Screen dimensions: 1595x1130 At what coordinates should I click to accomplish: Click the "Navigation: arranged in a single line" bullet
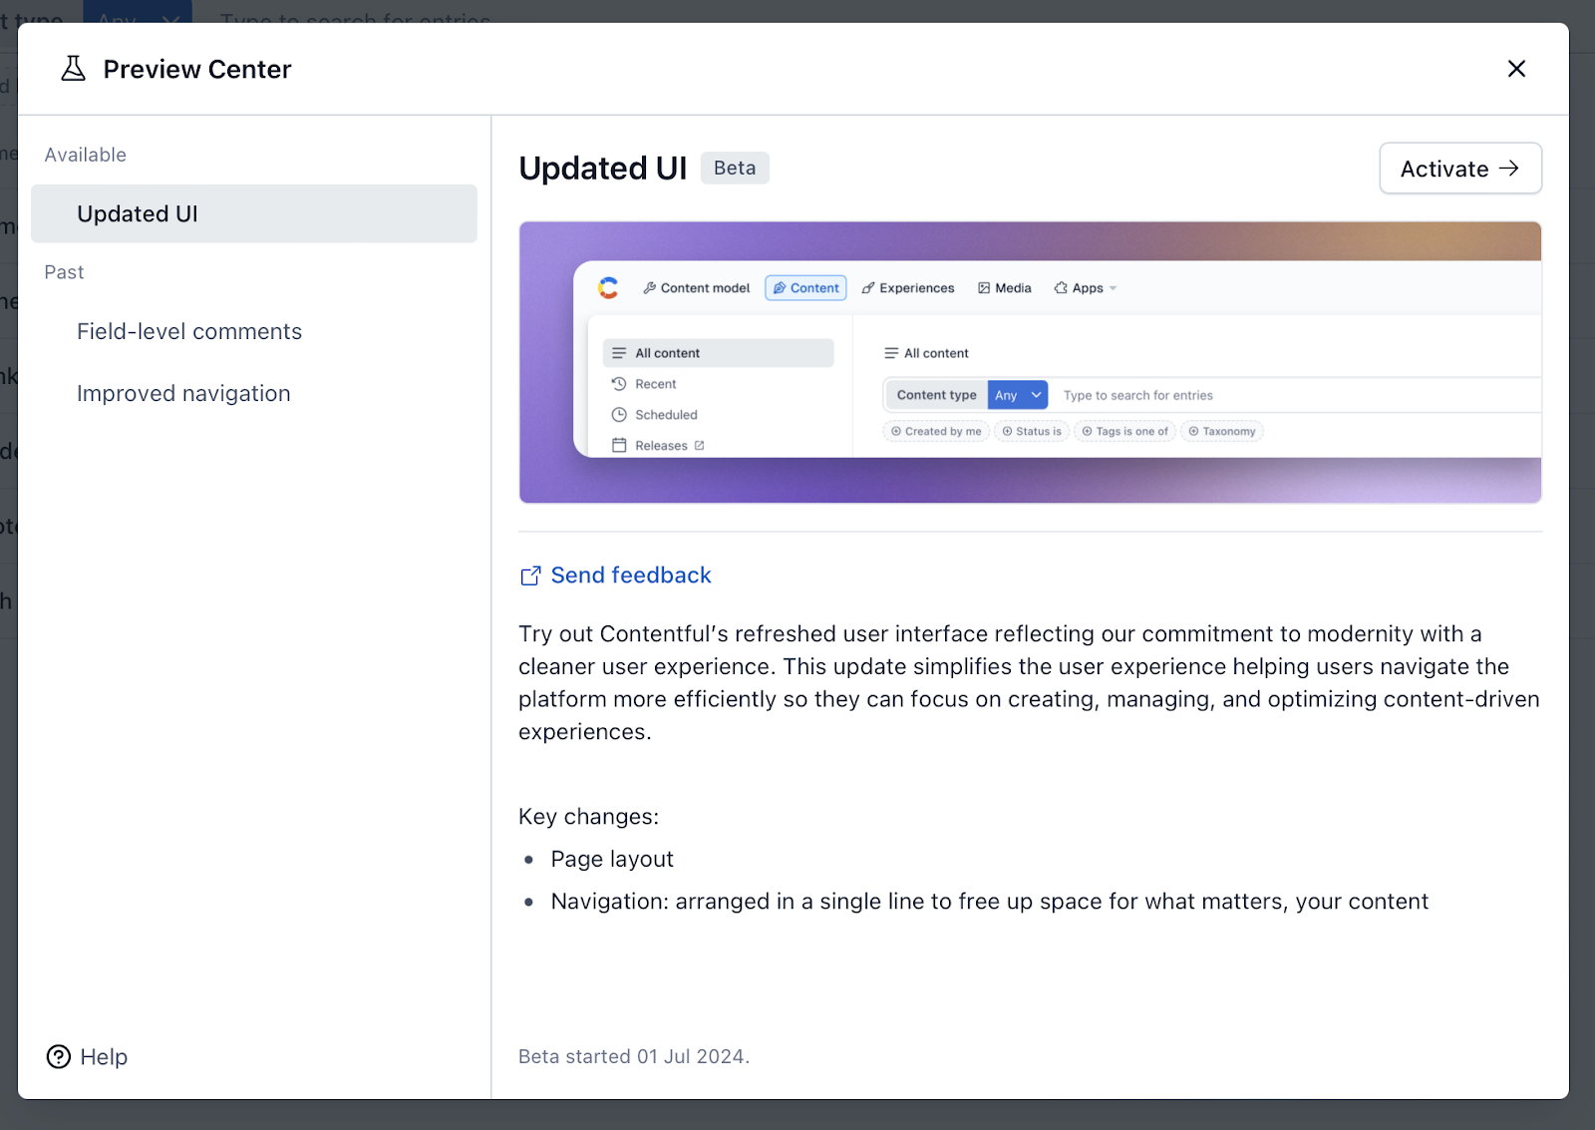990,902
